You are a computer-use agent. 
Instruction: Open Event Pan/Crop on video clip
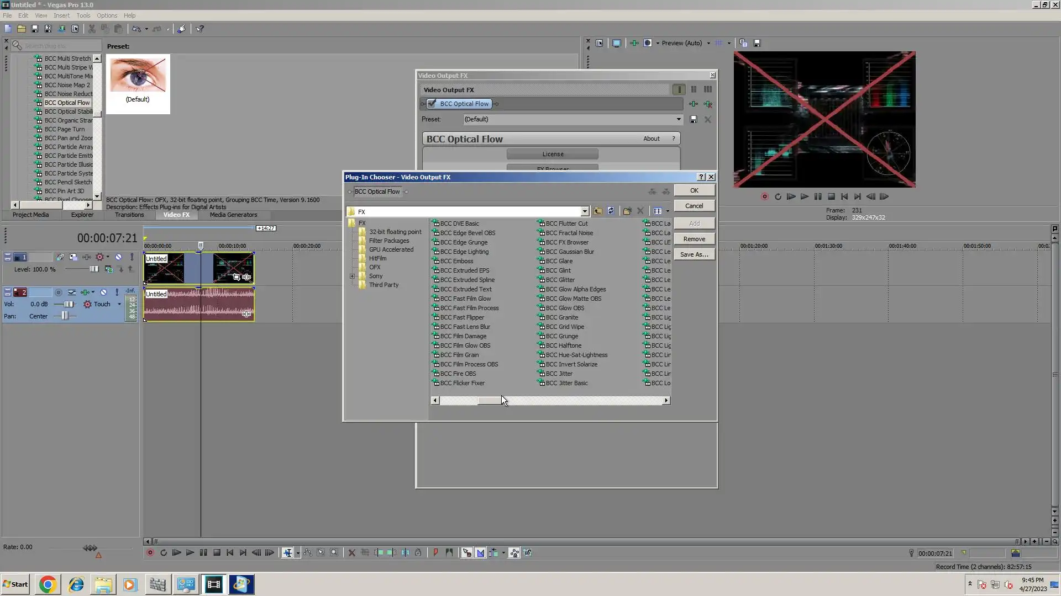point(237,277)
